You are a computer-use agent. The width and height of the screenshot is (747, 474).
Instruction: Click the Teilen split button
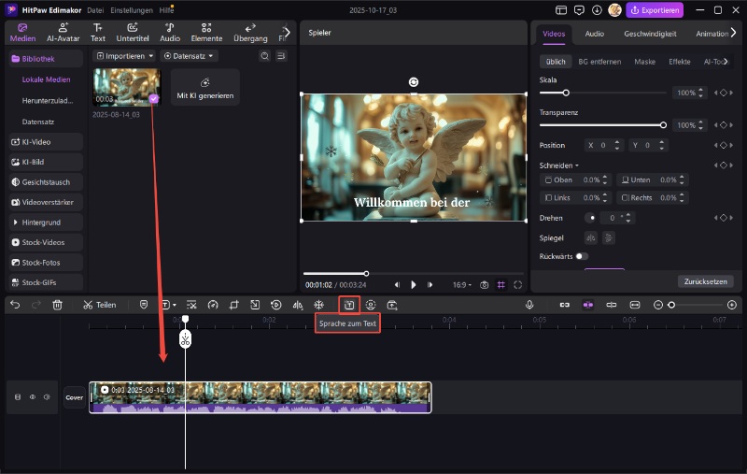(100, 305)
